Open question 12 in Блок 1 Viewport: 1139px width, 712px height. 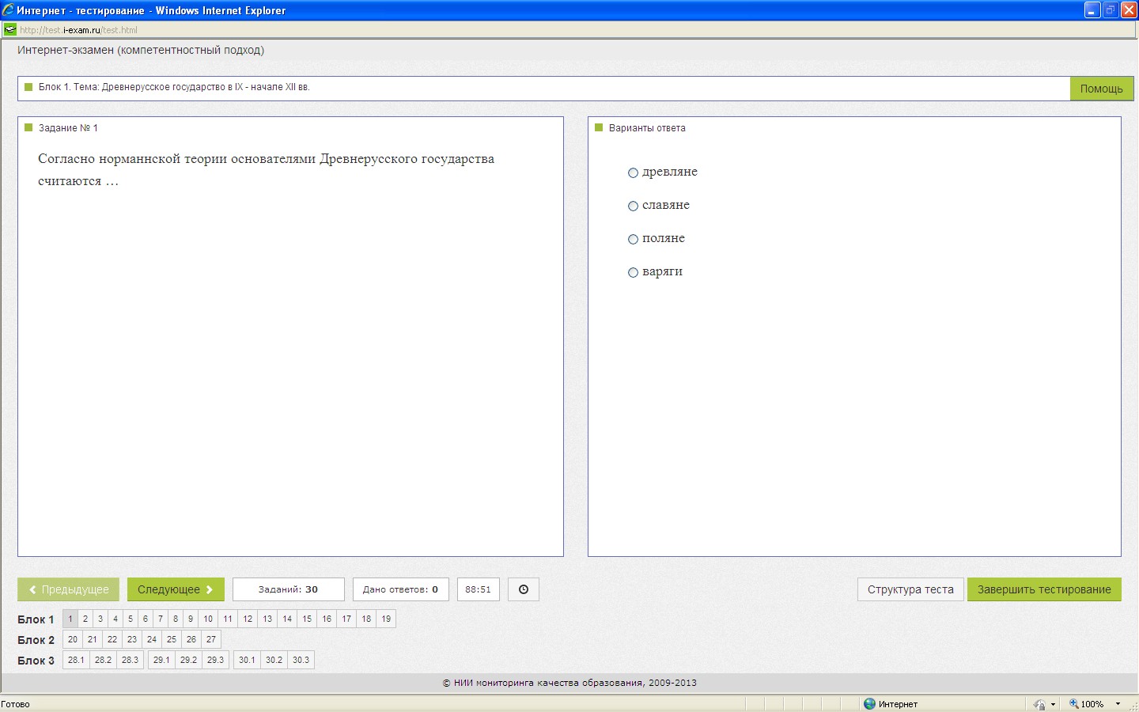(x=248, y=619)
